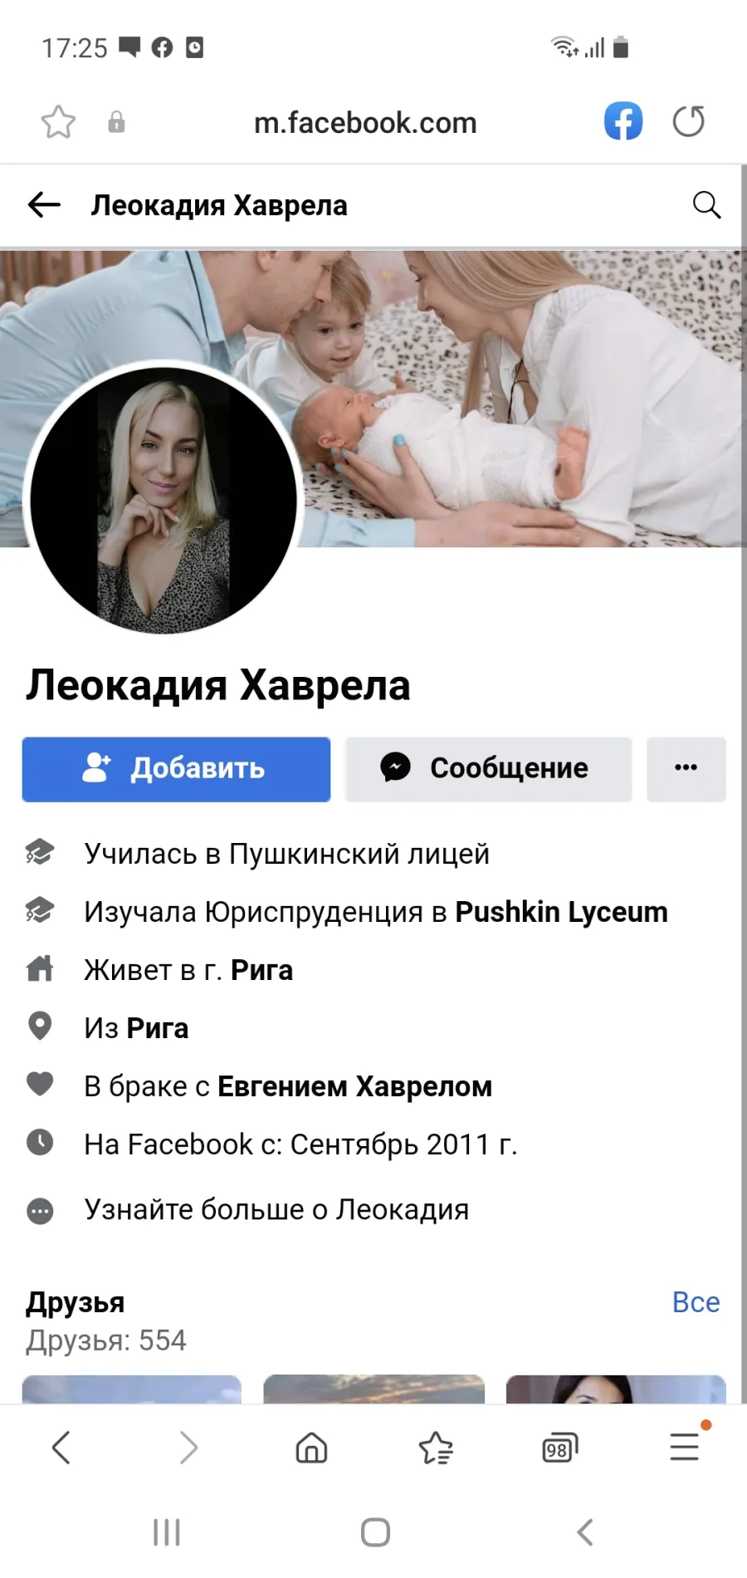Open search with the magnifier icon
The width and height of the screenshot is (747, 1578).
click(706, 204)
